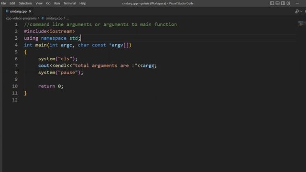
Task: Click the opening brace on line 5
Action: (x=25, y=52)
